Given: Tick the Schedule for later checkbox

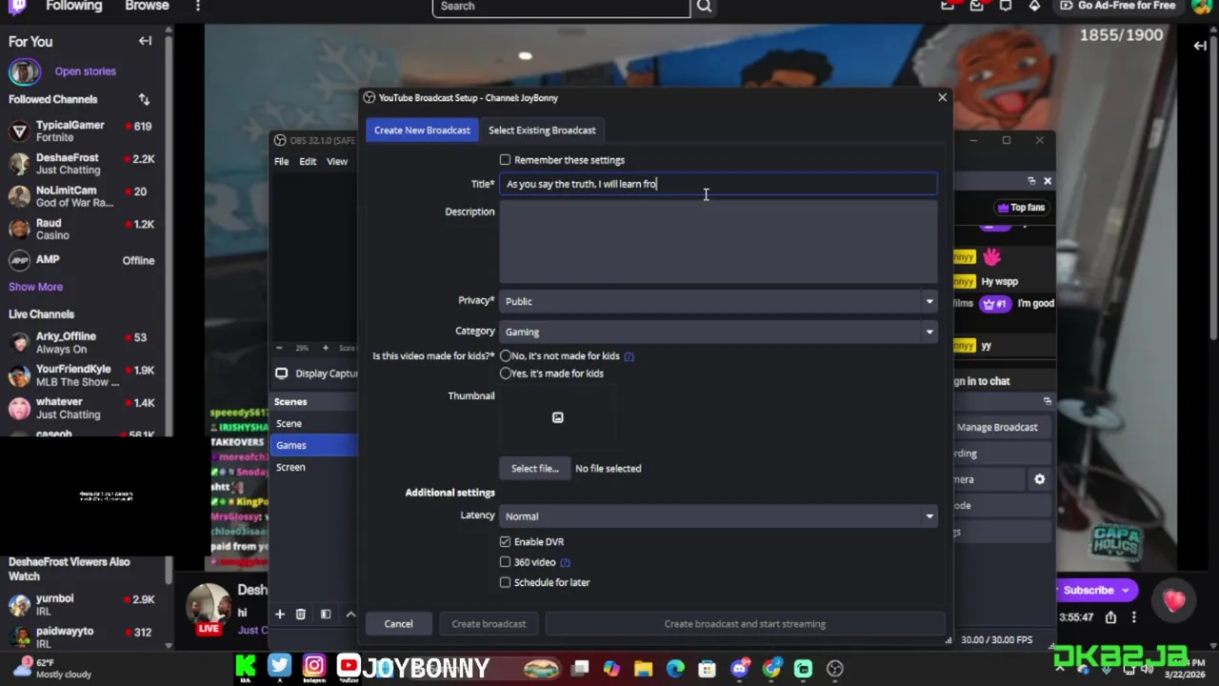Looking at the screenshot, I should [506, 582].
